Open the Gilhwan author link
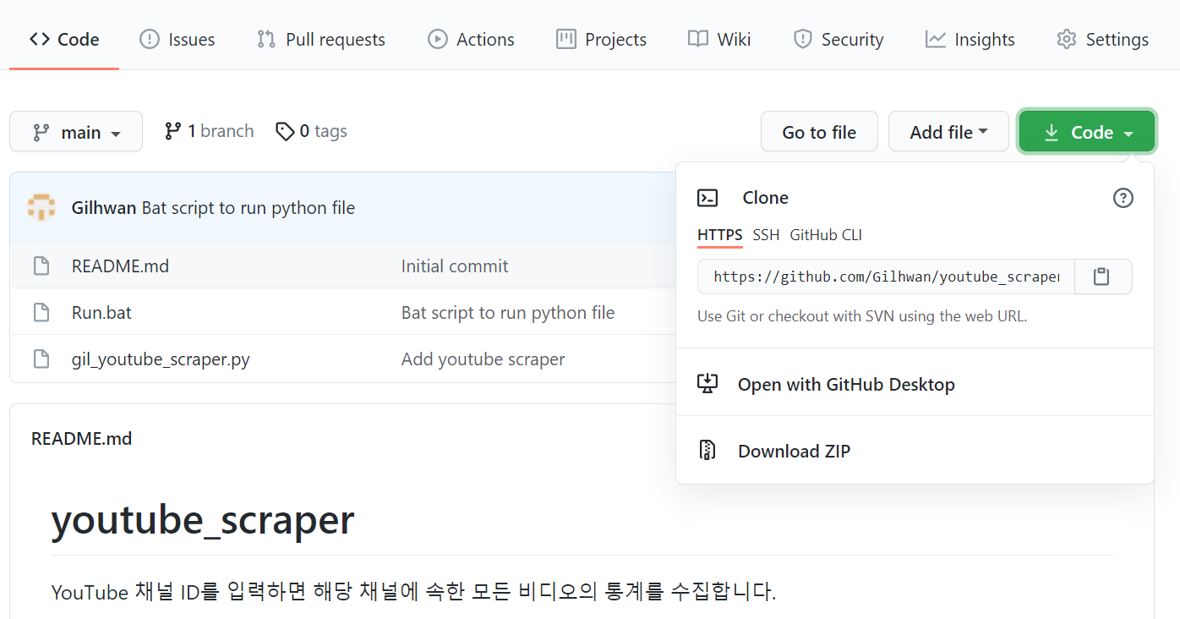This screenshot has height=619, width=1180. click(x=104, y=208)
